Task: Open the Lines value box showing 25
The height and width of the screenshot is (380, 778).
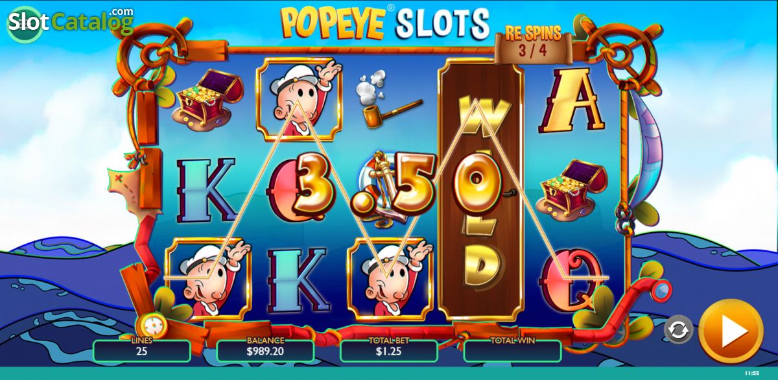Action: point(142,350)
